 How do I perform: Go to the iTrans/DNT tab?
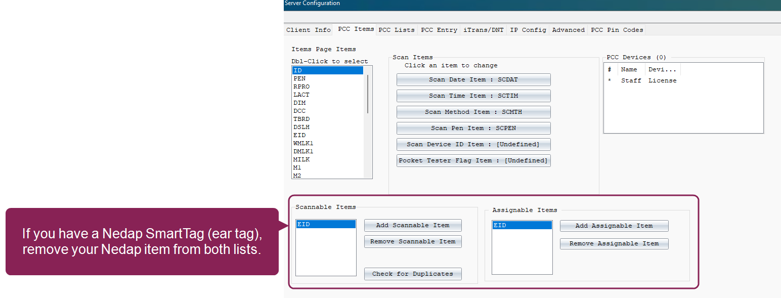tap(483, 30)
